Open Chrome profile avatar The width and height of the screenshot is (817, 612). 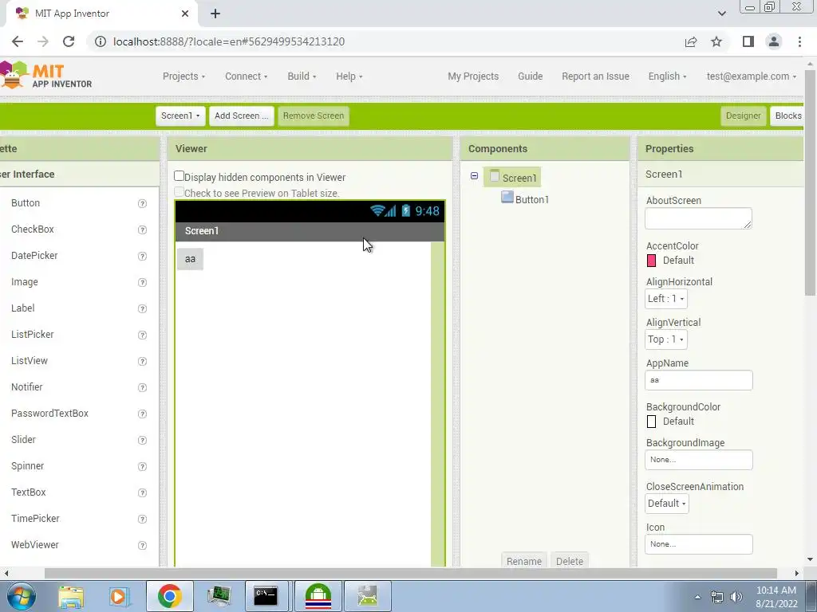774,41
